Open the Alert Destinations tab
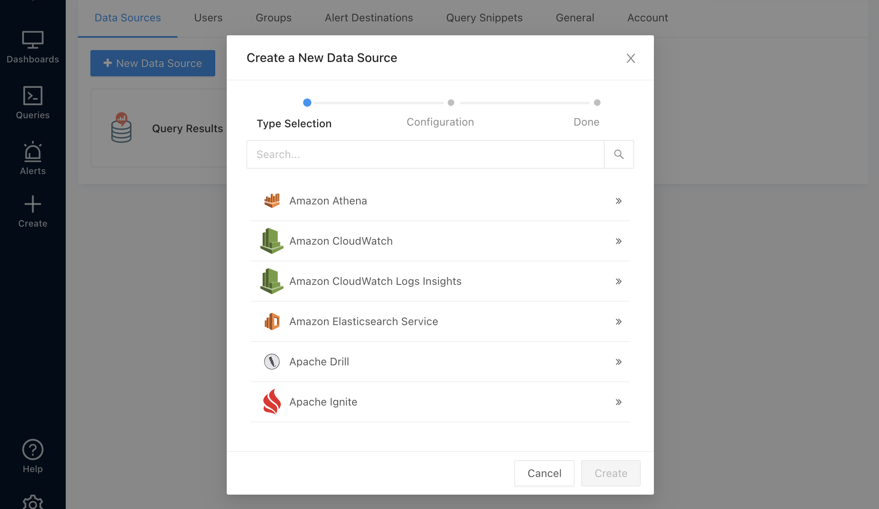Screen dimensions: 879x509 tap(369, 18)
